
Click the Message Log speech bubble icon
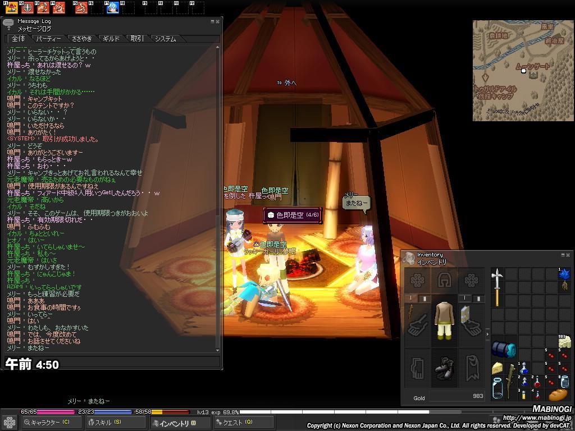pos(8,24)
